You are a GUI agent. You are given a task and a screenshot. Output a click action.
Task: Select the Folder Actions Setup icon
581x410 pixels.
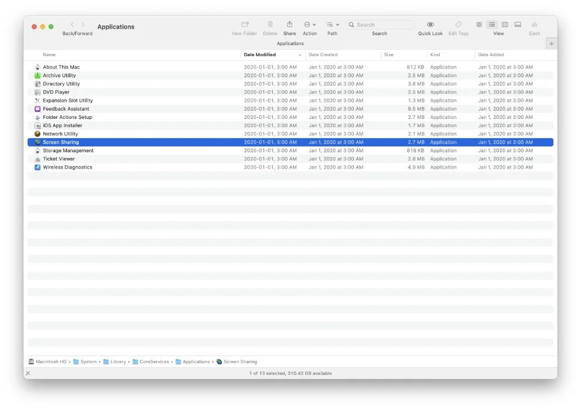coord(38,117)
